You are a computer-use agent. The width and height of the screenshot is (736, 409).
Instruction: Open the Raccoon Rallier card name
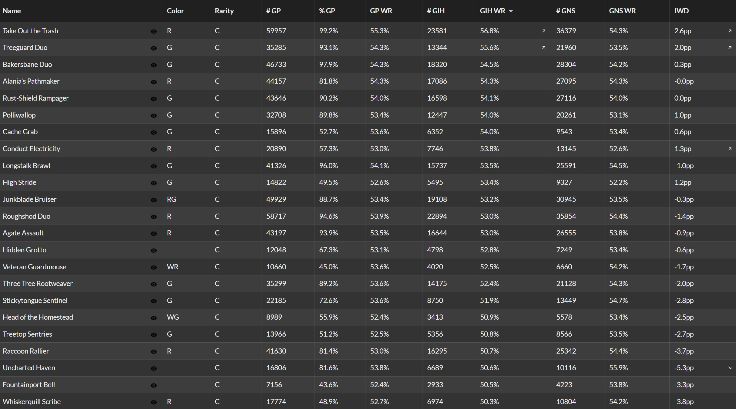tap(26, 351)
